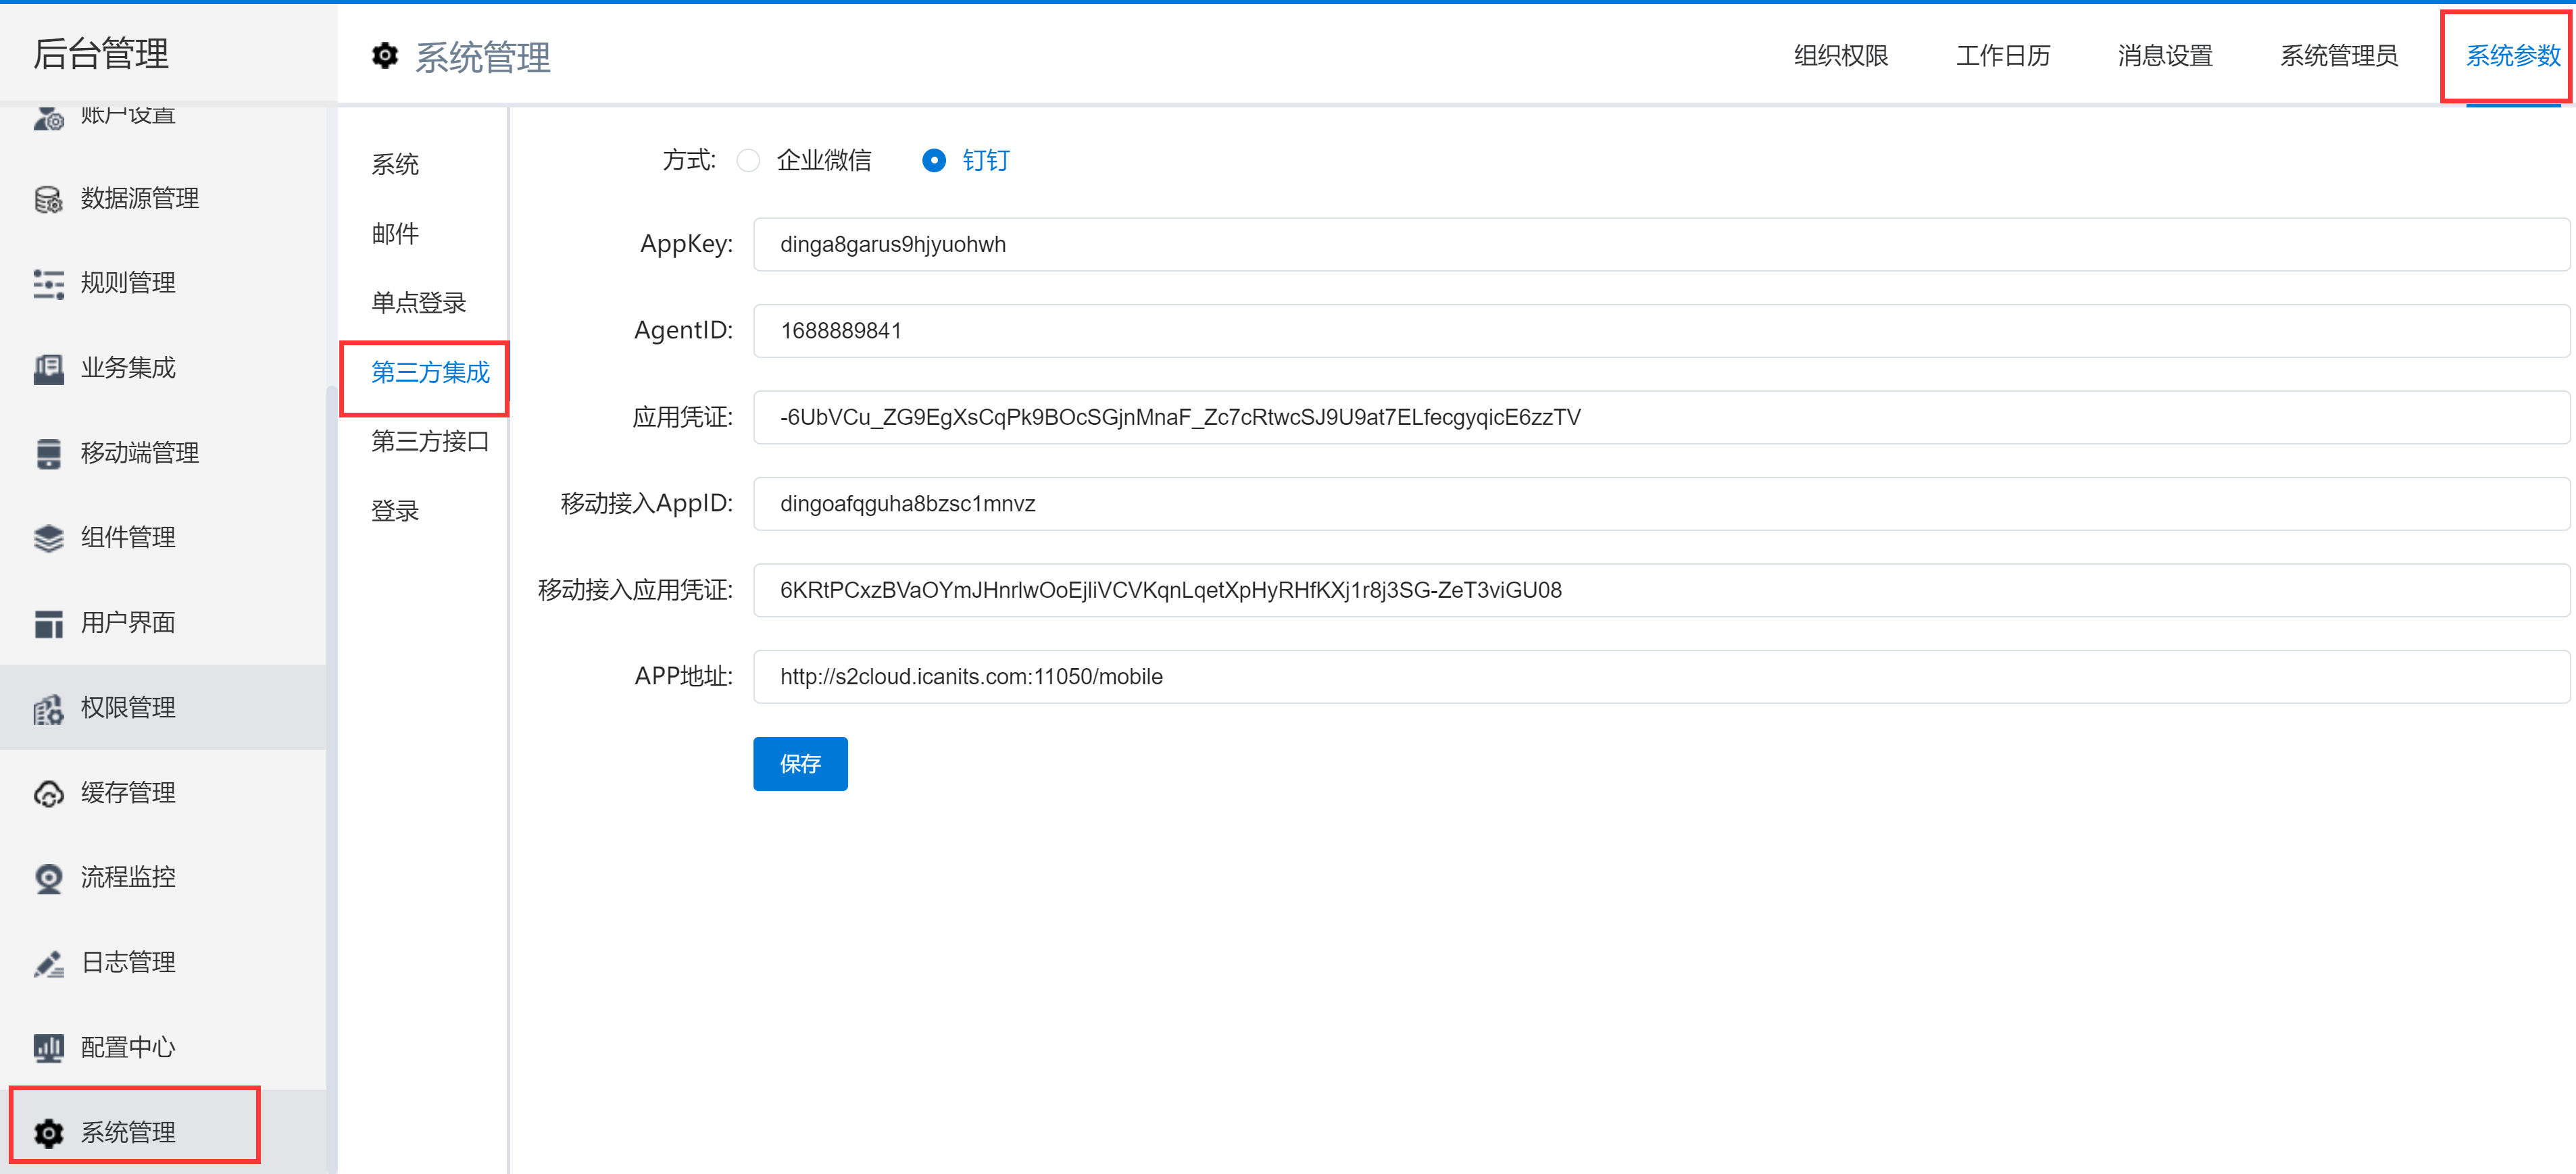Click the business integration icon in sidebar

point(48,369)
